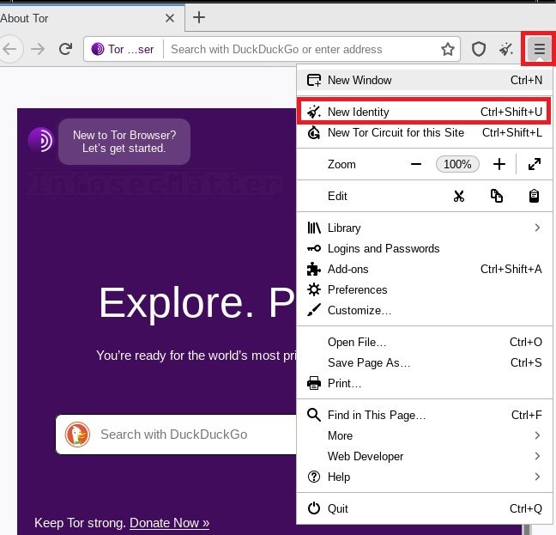Select Open File… menu entry

tap(425, 342)
